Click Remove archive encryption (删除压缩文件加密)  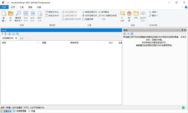tap(71, 19)
